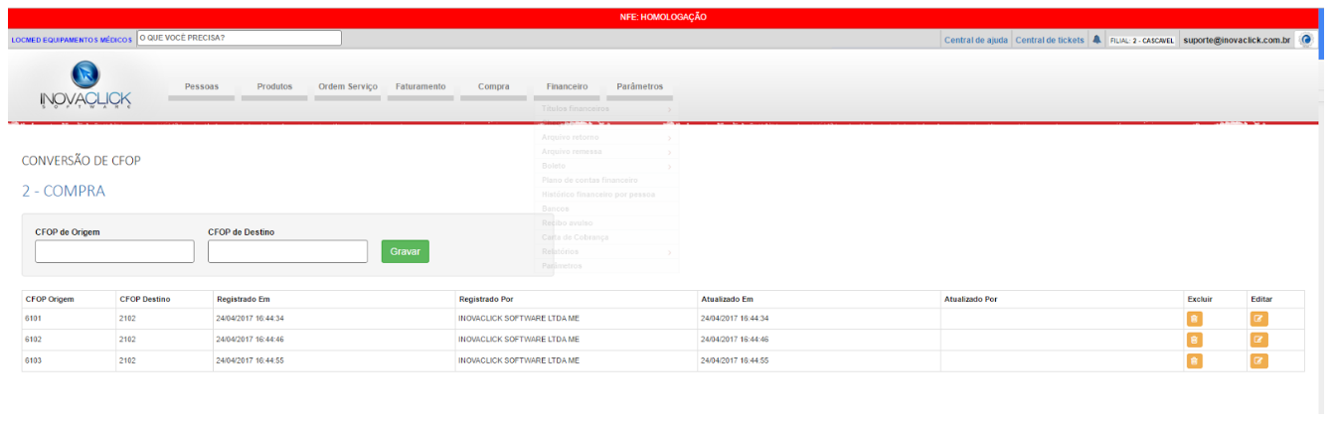Edit the CFOP 6101 conversion entry
This screenshot has width=1336, height=423.
[1258, 319]
